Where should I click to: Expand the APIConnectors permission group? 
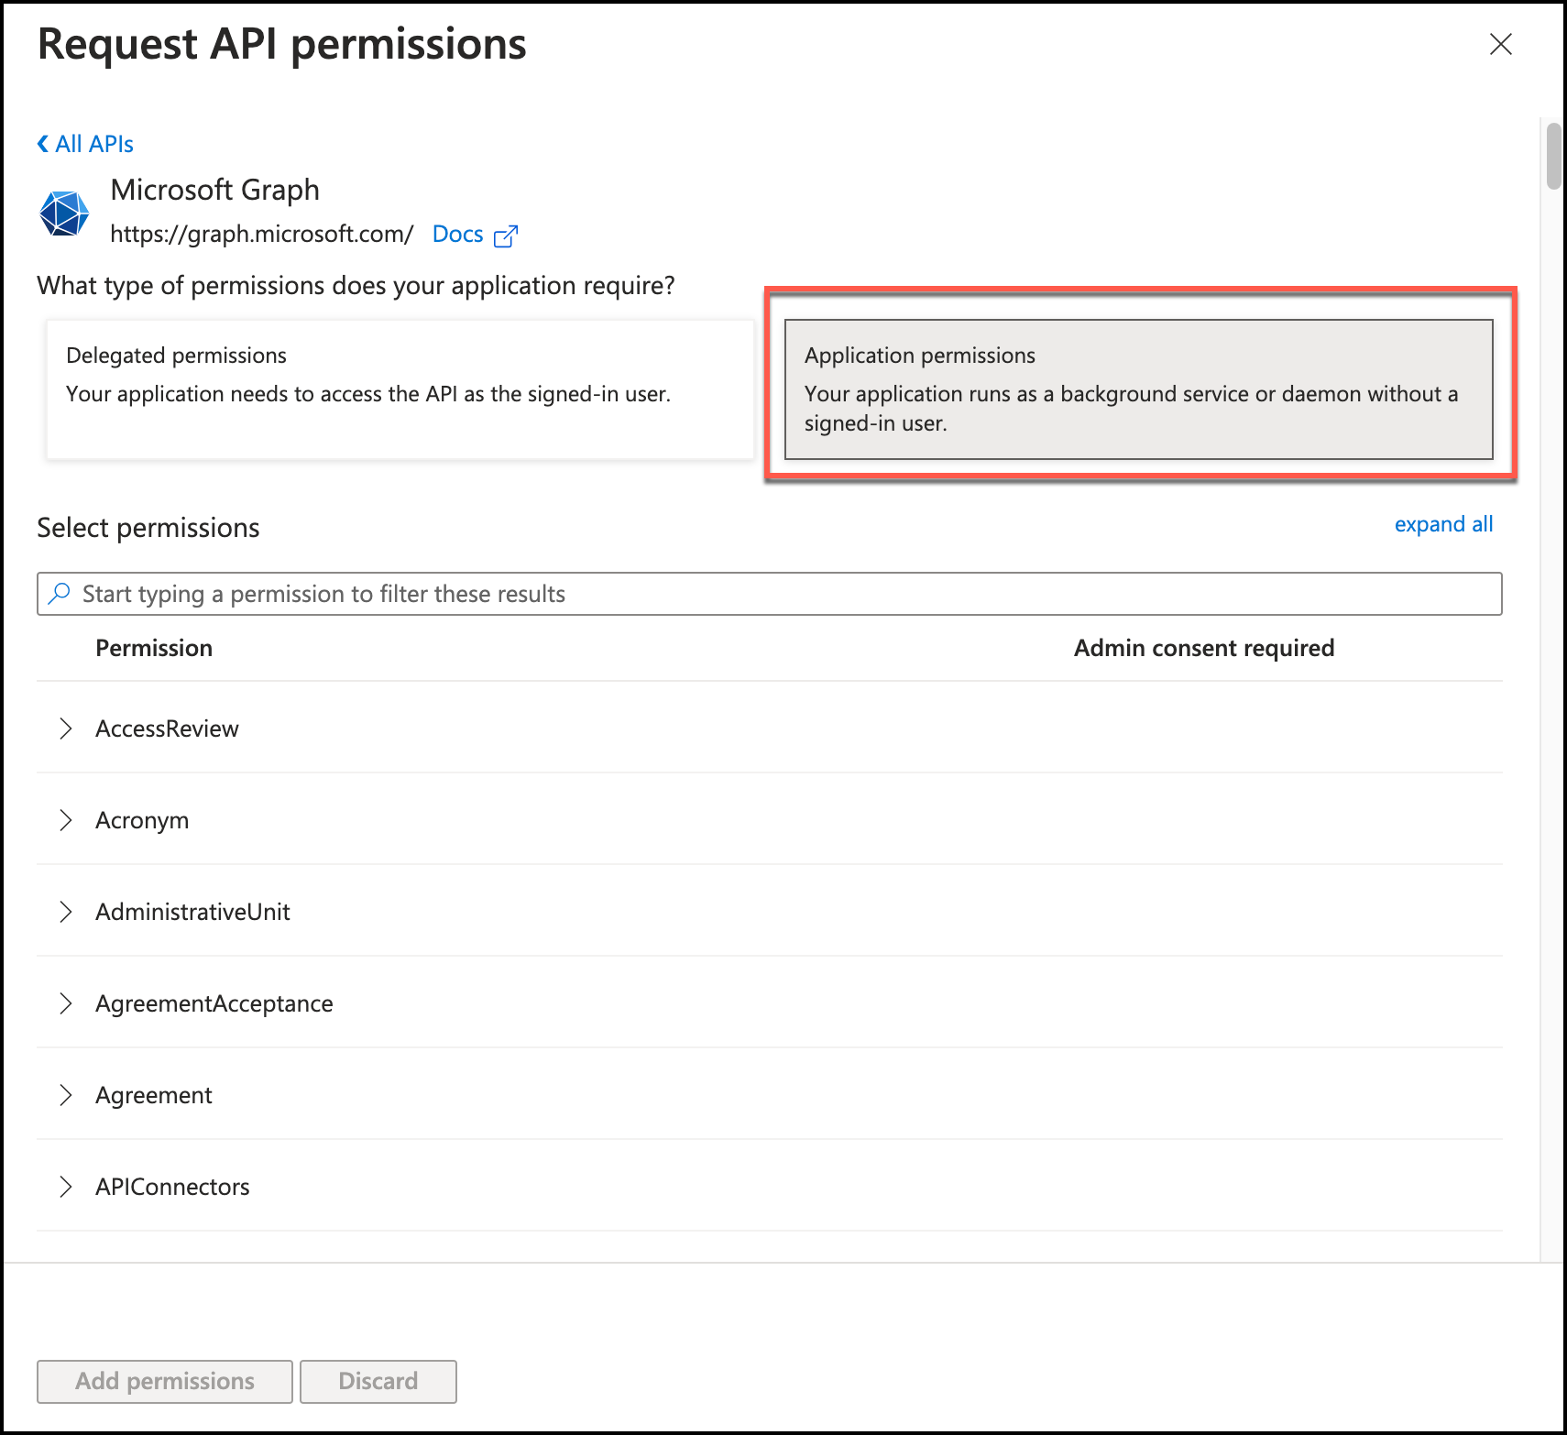pos(65,1187)
